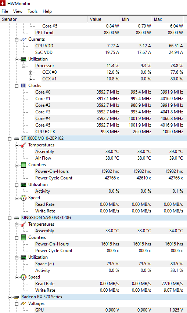This screenshot has height=313, width=187.
Task: Open the Tools menu
Action: tap(33, 11)
